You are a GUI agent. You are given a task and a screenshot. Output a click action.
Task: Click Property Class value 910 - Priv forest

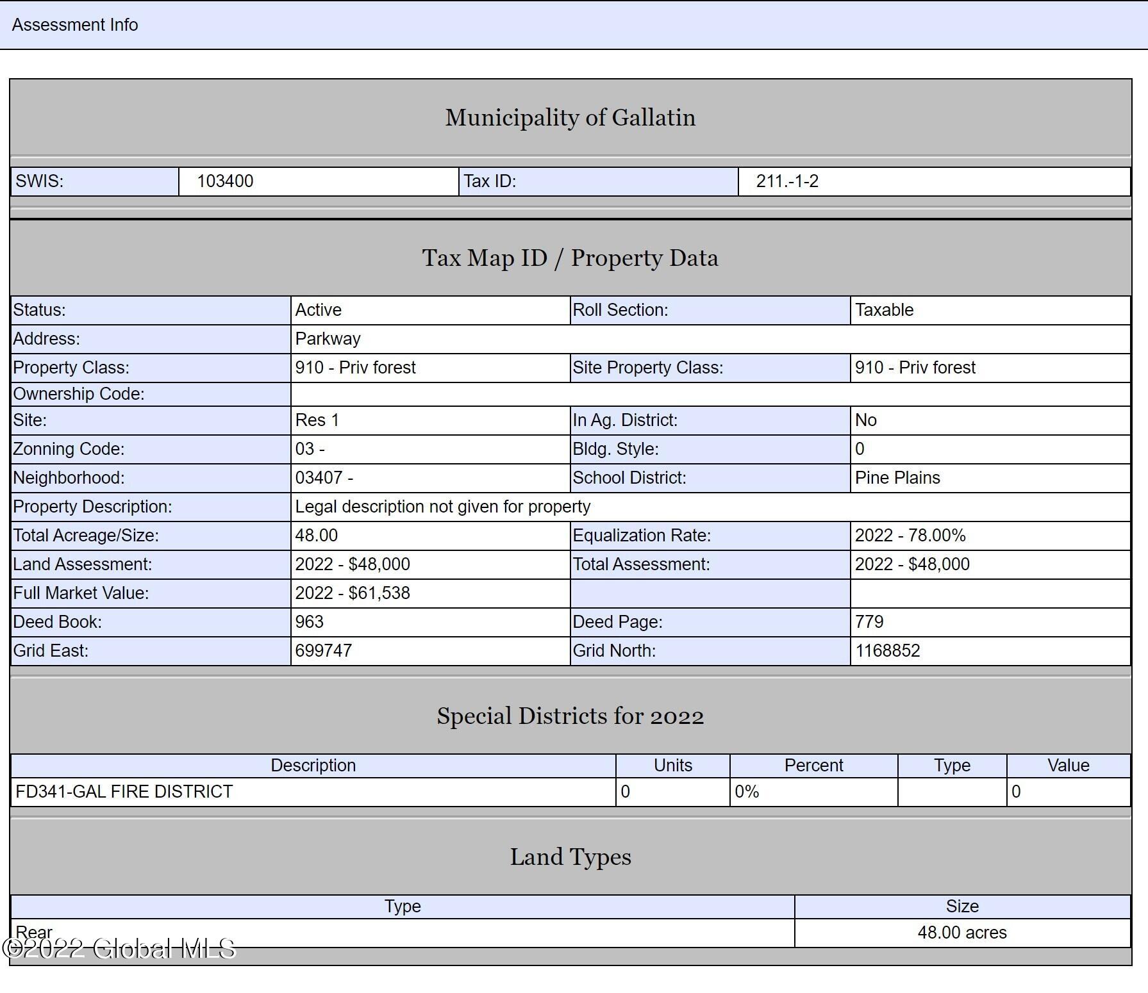tap(356, 368)
